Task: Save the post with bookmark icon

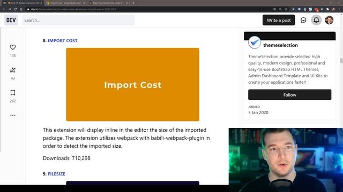Action: pos(13,93)
